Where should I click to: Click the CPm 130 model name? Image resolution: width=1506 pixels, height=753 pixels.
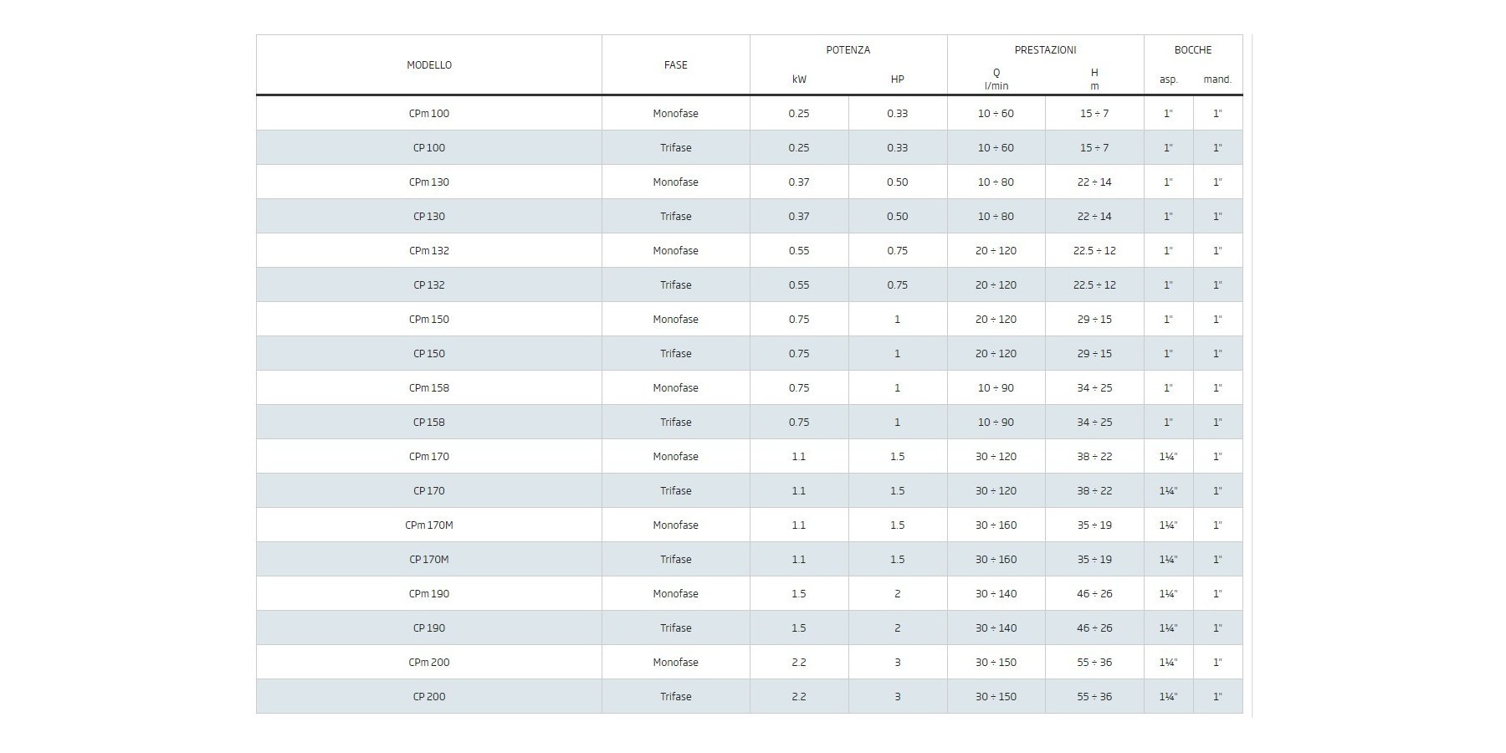coord(429,182)
